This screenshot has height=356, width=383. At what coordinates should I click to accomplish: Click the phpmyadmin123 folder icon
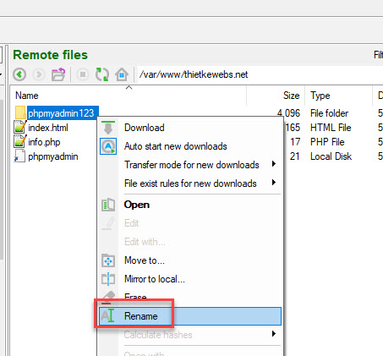coord(20,112)
